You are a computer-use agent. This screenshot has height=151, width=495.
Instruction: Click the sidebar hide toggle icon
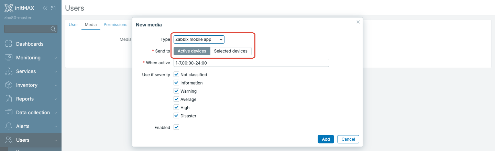53,8
